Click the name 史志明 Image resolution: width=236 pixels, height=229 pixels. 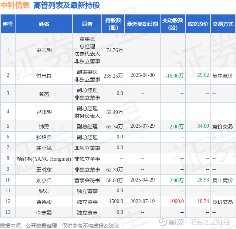[44, 50]
